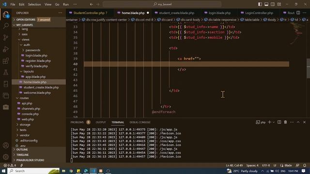The height and width of the screenshot is (174, 310).
Task: Open the Explorer view in activity bar
Action: pos(6,14)
